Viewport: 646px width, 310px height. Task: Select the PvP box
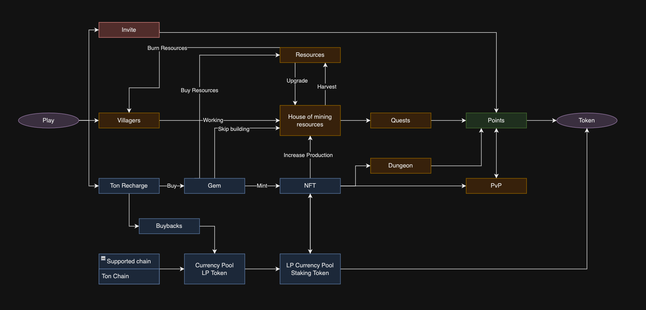[496, 186]
